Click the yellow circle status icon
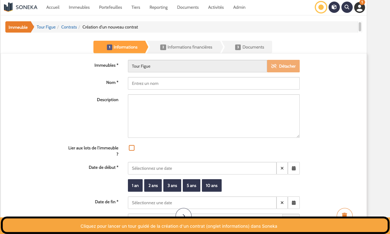 click(321, 7)
